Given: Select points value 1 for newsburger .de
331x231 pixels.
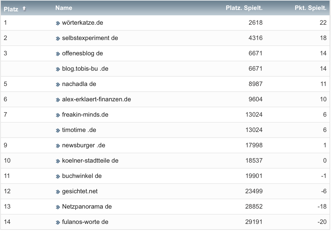Looking at the screenshot, I should coord(325,145).
